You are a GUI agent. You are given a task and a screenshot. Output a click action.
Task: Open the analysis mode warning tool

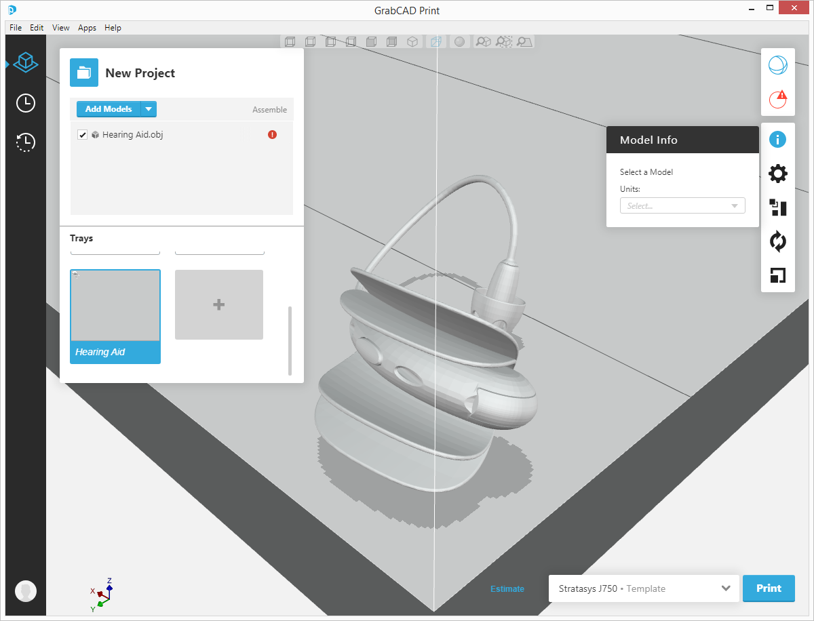777,99
